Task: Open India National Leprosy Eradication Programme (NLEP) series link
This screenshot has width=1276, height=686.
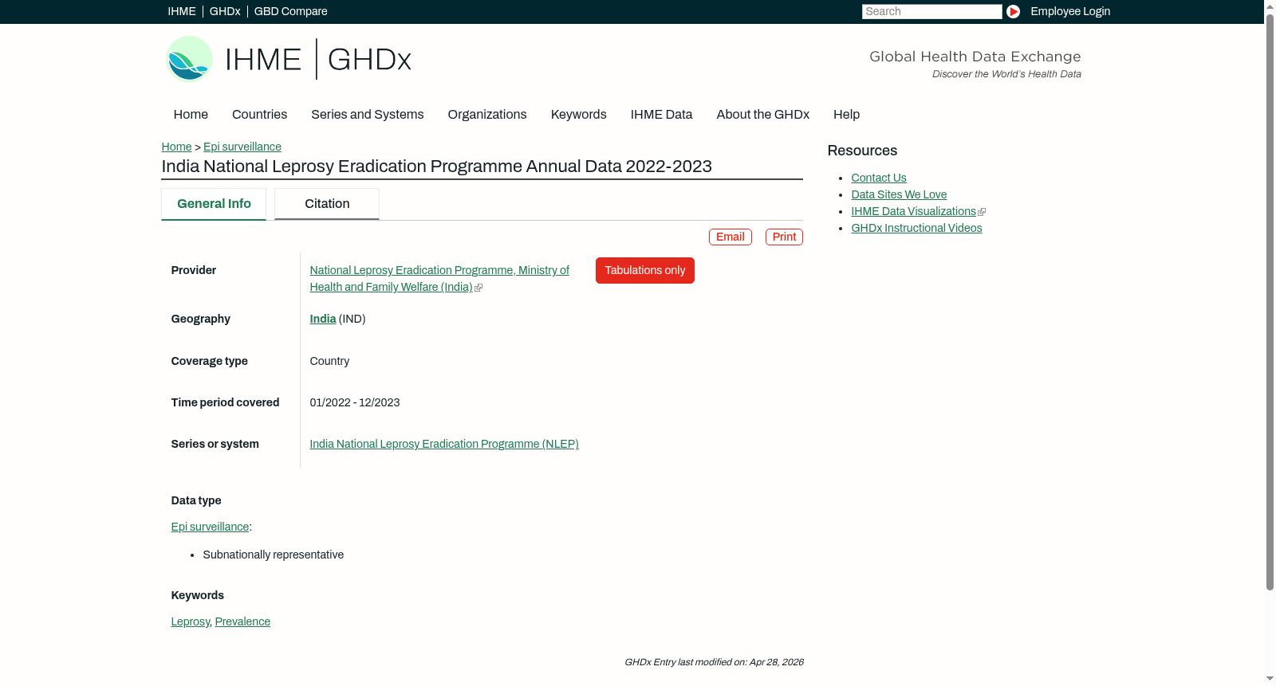Action: pos(444,444)
